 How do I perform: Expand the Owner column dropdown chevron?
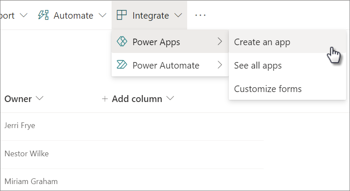tap(40, 99)
